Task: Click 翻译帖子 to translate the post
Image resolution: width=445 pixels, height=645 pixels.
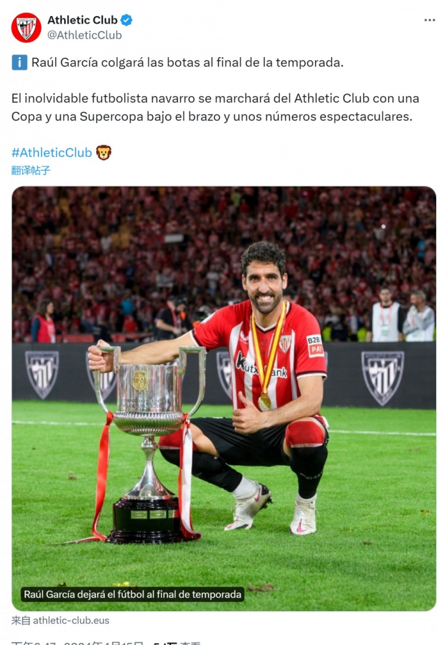Action: [31, 170]
